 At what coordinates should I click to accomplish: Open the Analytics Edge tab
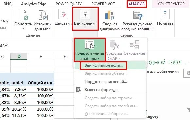(33, 4)
